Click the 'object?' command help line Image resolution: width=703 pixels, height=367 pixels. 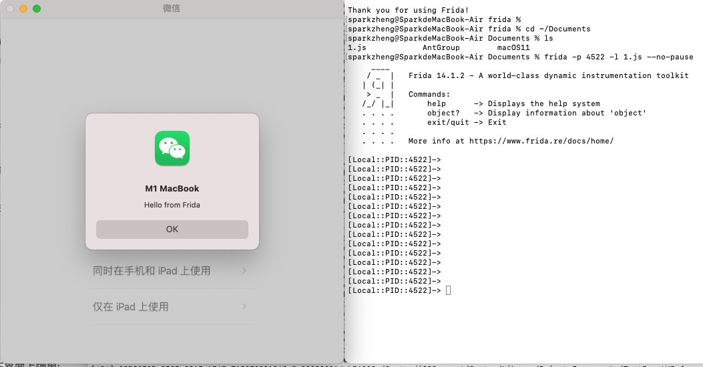[536, 113]
